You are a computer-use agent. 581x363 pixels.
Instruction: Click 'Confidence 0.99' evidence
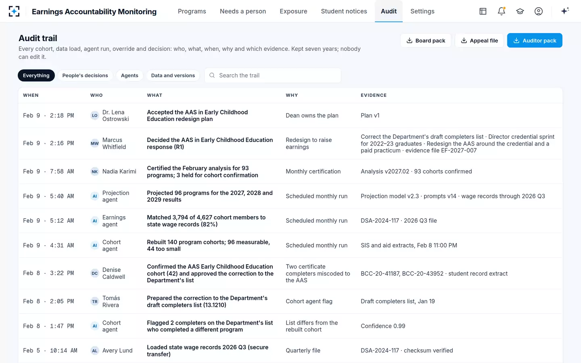click(383, 326)
